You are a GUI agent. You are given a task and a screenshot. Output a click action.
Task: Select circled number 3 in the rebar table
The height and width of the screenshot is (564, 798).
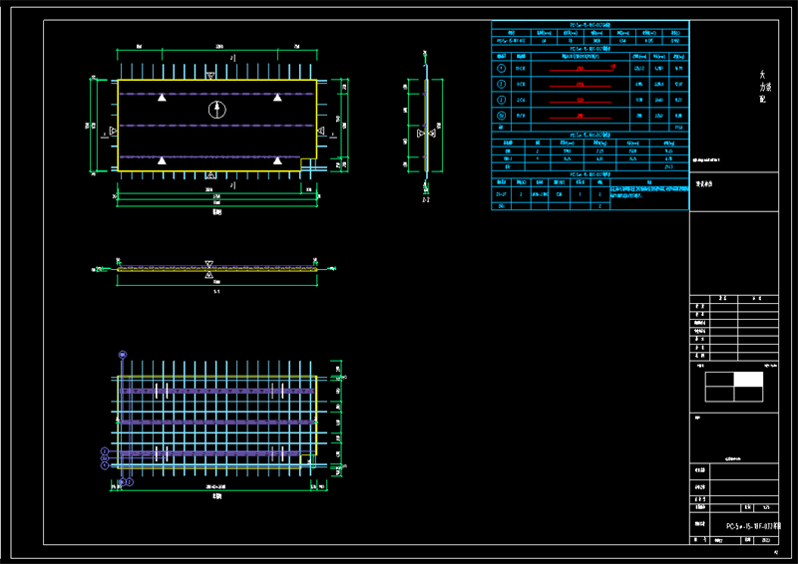pos(502,100)
